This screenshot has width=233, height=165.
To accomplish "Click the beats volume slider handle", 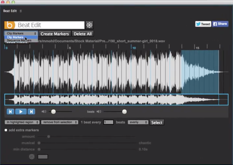I will click(x=124, y=112).
